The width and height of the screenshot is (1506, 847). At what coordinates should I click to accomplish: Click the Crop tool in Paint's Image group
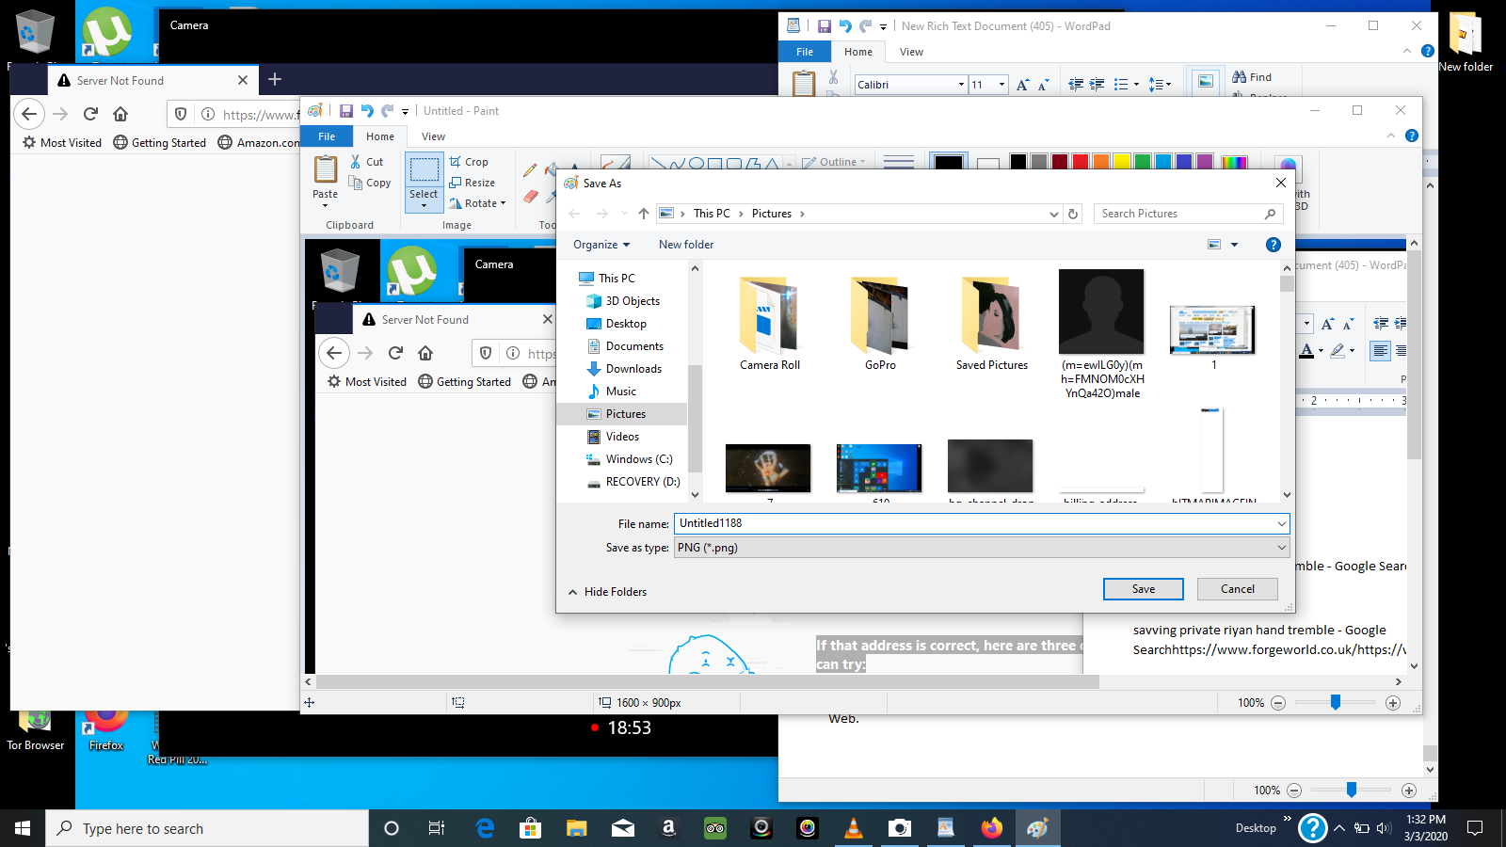[469, 162]
